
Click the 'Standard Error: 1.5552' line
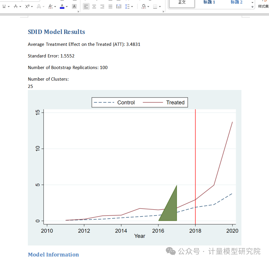point(51,56)
